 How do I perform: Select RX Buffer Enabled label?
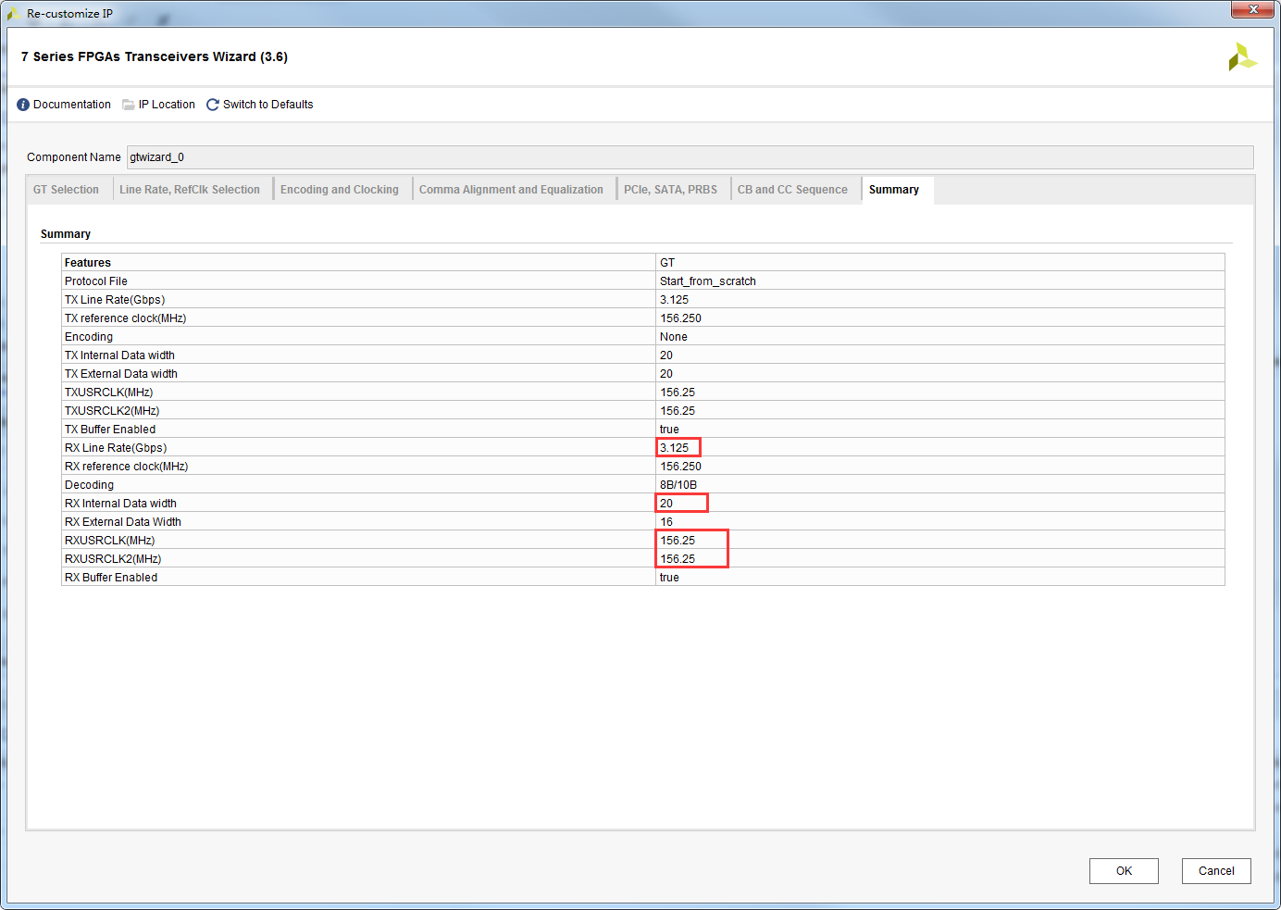[x=111, y=578]
